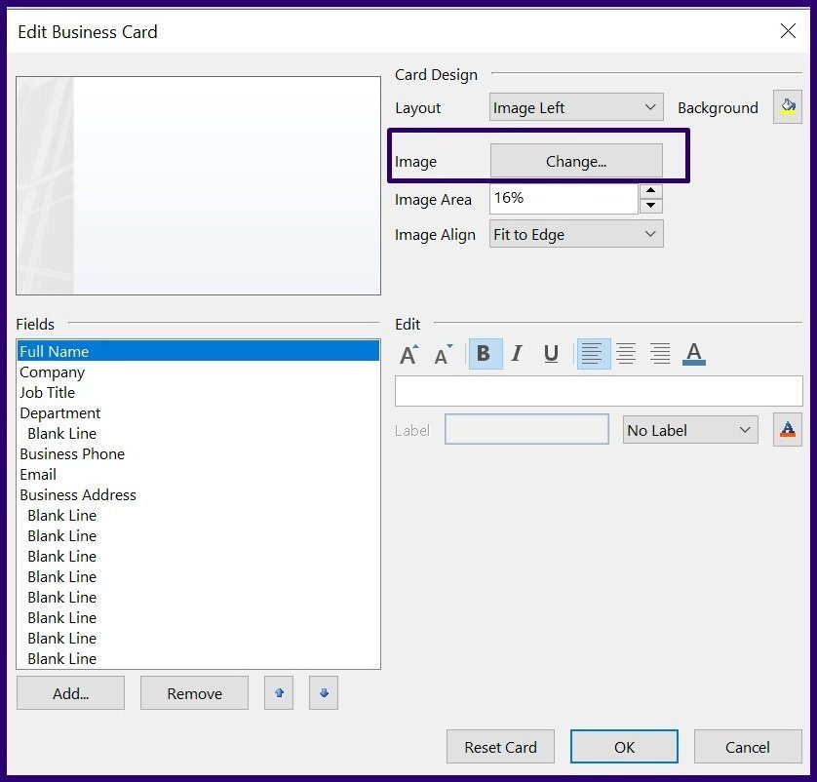Click the field text edit box
Image resolution: width=817 pixels, height=782 pixels.
coord(599,391)
